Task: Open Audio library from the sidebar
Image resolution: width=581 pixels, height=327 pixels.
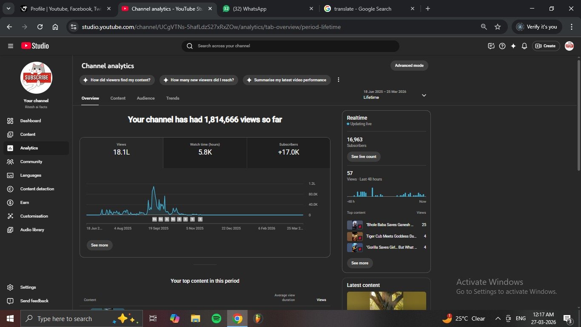Action: click(x=32, y=230)
